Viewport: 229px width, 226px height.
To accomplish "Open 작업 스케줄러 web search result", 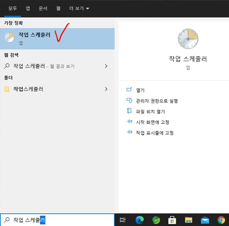I will pyautogui.click(x=57, y=66).
